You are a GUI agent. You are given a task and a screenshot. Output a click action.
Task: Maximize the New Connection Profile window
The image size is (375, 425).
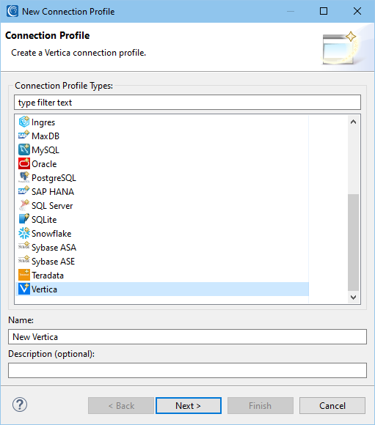[324, 12]
